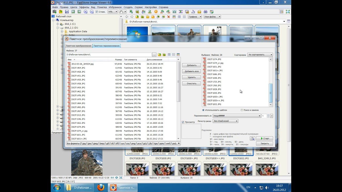Open Firefox from the Windows taskbar
Viewport: 342px width, 192px height.
[x=101, y=187]
